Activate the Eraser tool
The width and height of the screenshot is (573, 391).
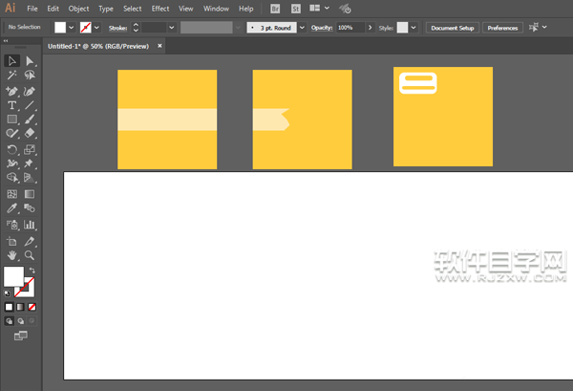click(x=30, y=133)
